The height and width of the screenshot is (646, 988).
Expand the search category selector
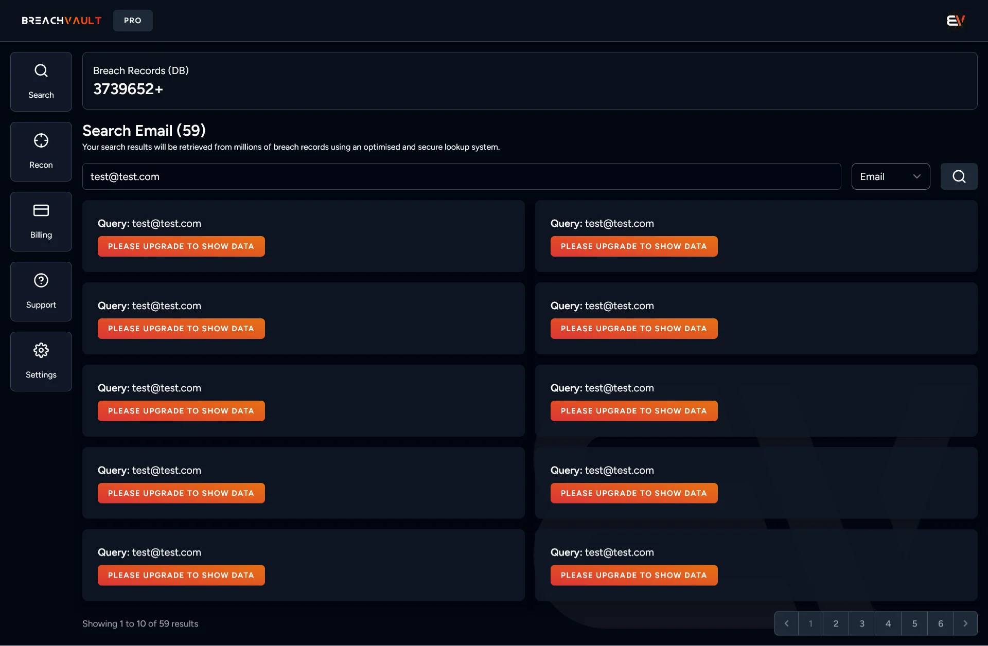point(890,176)
